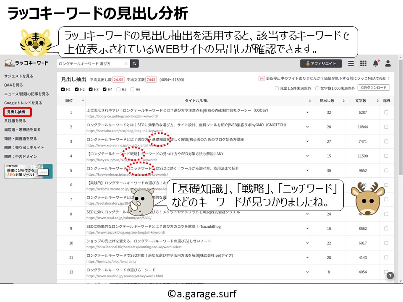Sort by 見出し数 column
The image size is (403, 302).
329,101
